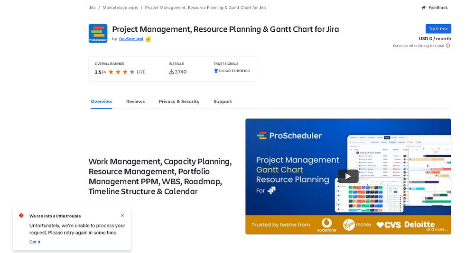Viewport: 474px width, 253px height.
Task: Click the DevSamurai partner badge icon
Action: [x=148, y=39]
